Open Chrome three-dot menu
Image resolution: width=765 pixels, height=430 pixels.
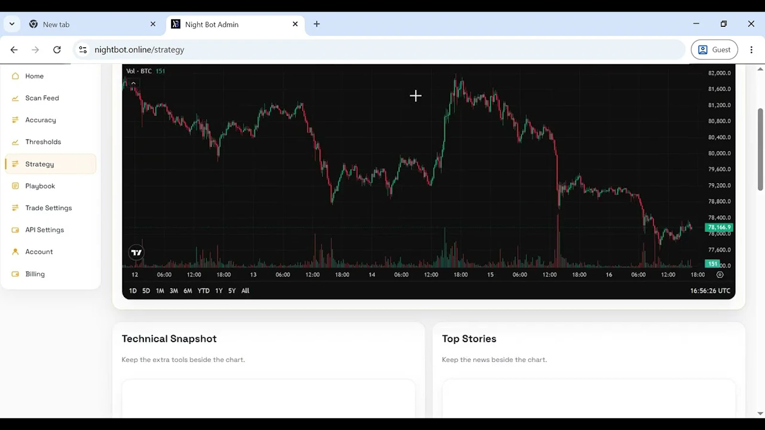751,50
